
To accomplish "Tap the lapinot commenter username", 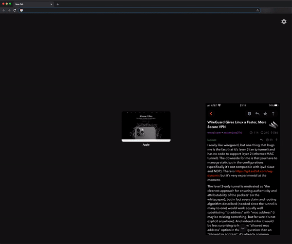I will click(212, 140).
